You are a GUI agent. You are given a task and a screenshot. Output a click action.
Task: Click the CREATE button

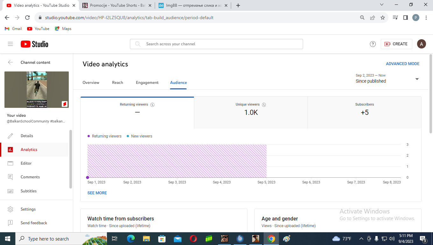[396, 44]
